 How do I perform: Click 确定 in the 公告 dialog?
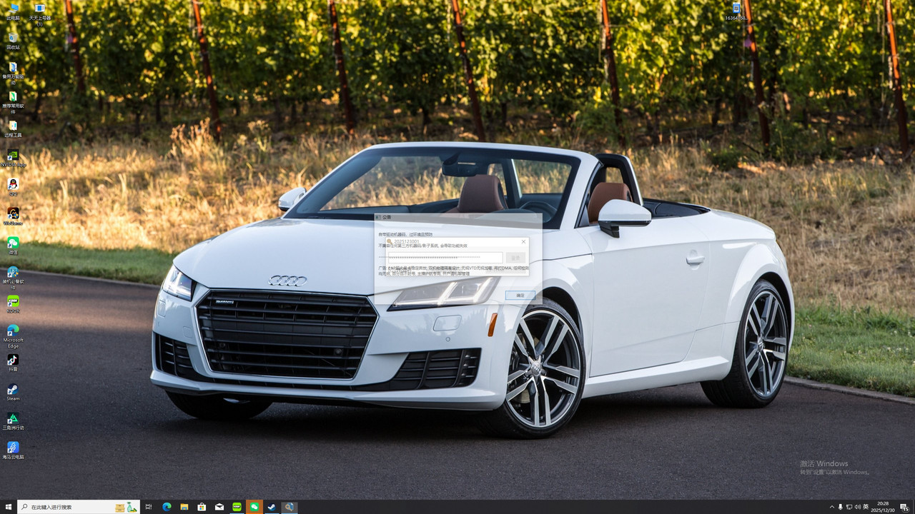520,296
